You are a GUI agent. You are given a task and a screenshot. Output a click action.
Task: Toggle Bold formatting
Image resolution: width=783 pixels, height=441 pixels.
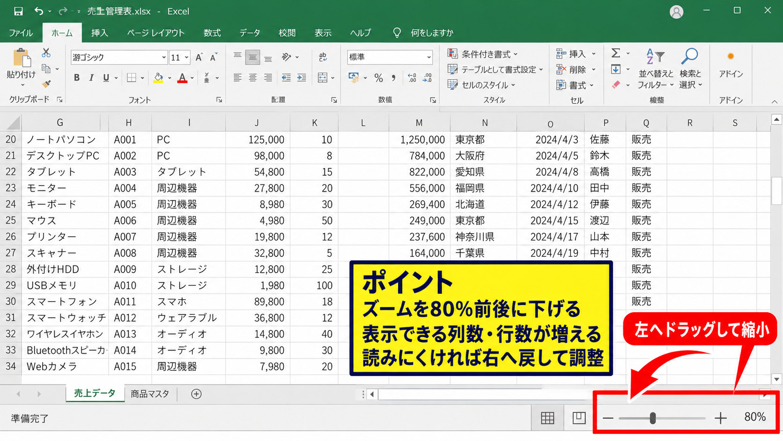pos(77,78)
